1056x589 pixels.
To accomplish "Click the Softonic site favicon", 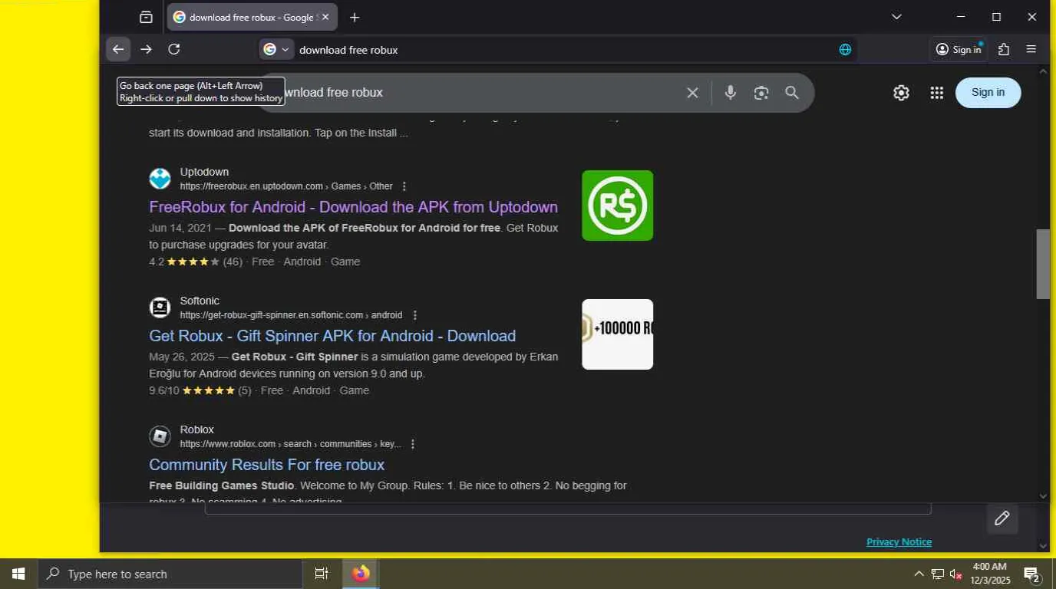I will tap(160, 308).
